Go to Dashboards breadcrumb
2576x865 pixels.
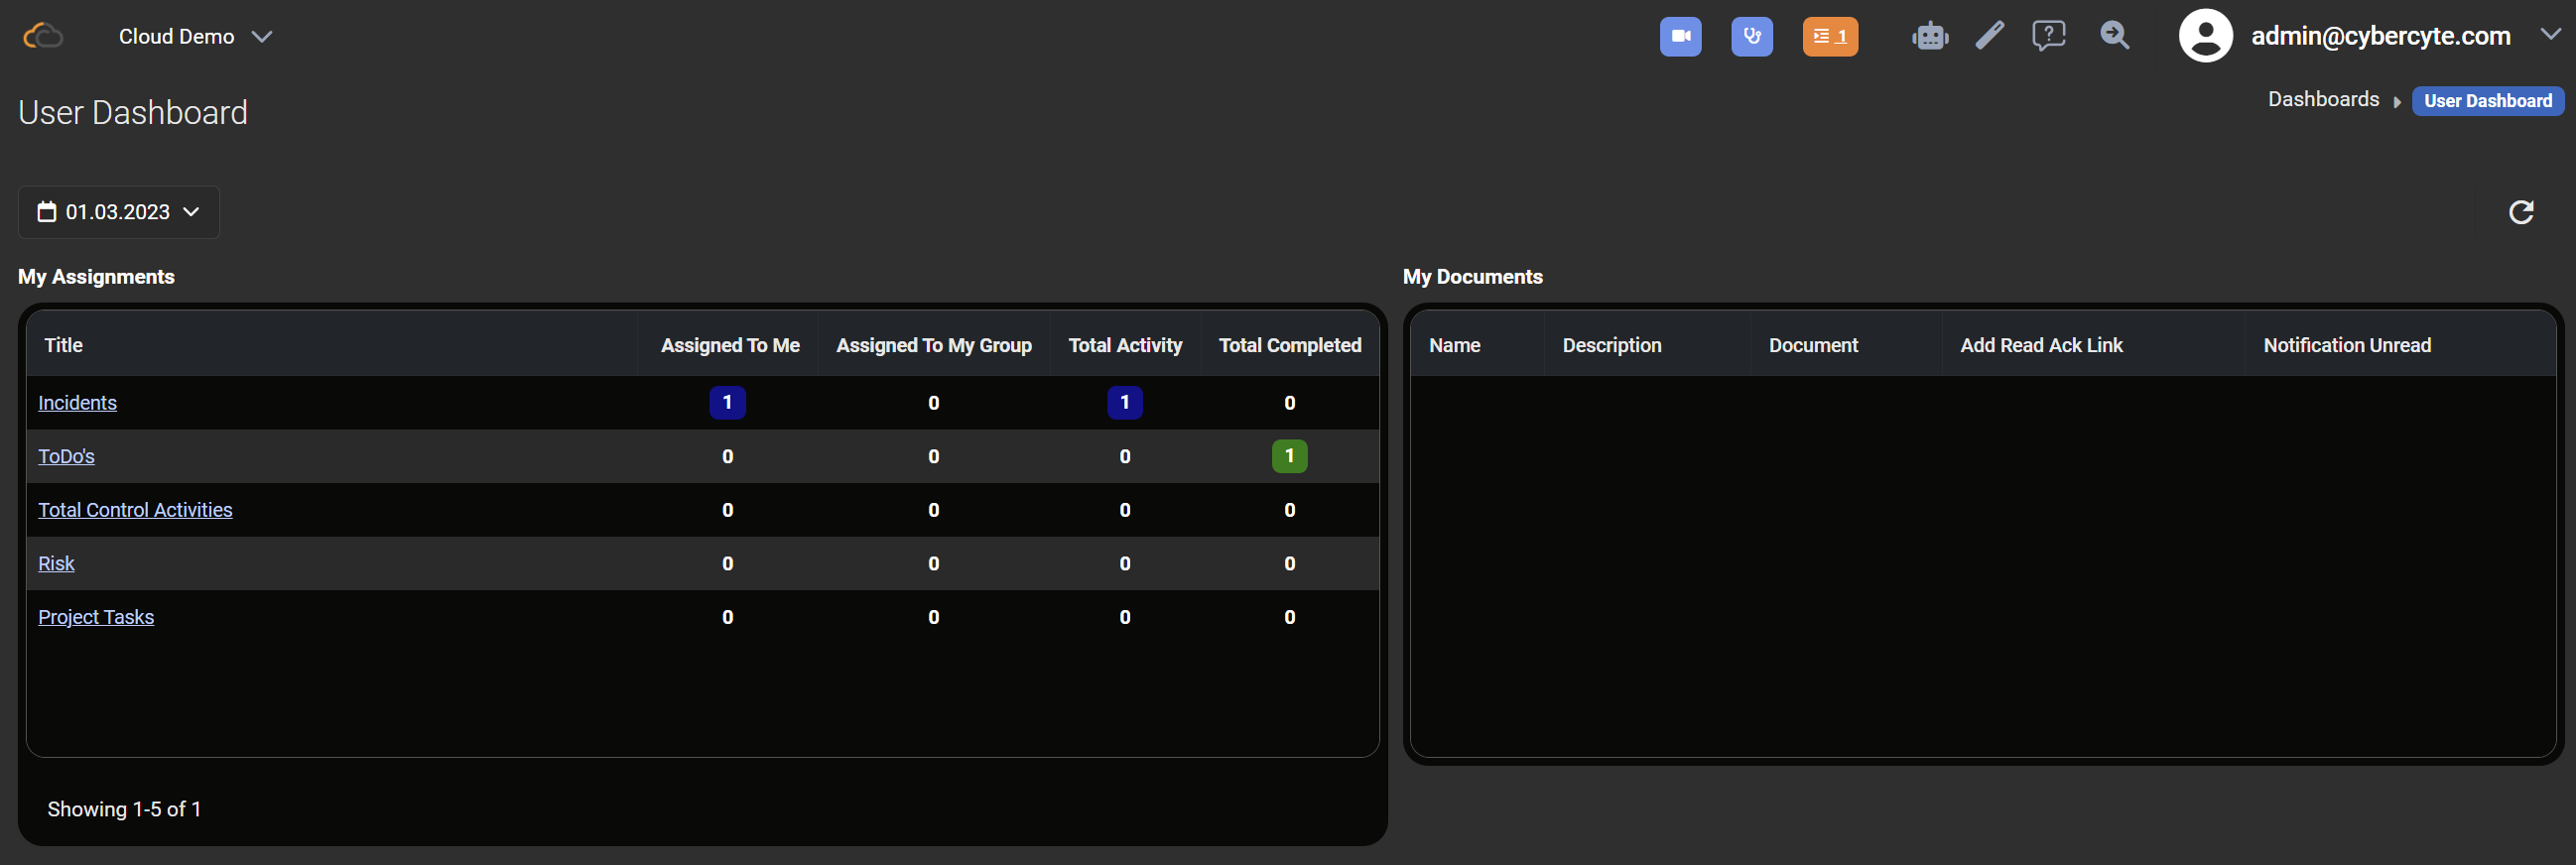coord(2322,99)
